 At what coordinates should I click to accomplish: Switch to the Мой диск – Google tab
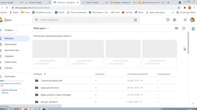click(66, 2)
